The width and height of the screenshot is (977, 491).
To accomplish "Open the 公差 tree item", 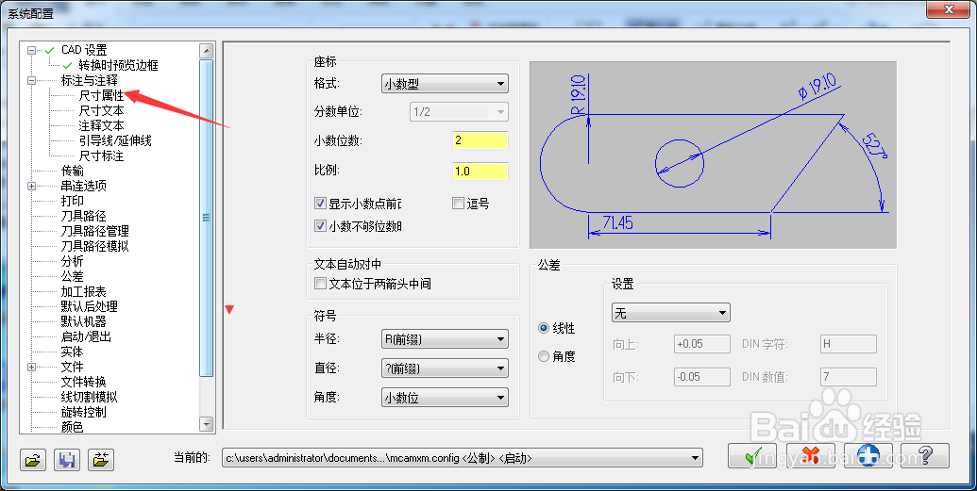I will (73, 276).
